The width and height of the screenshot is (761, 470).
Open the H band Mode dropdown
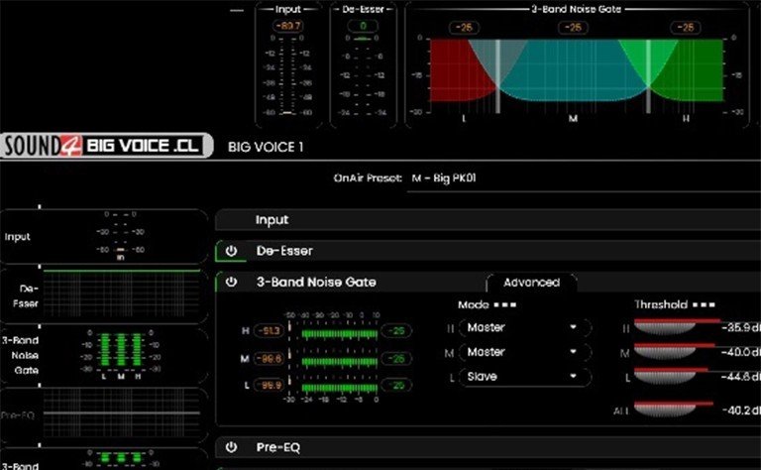(x=524, y=328)
